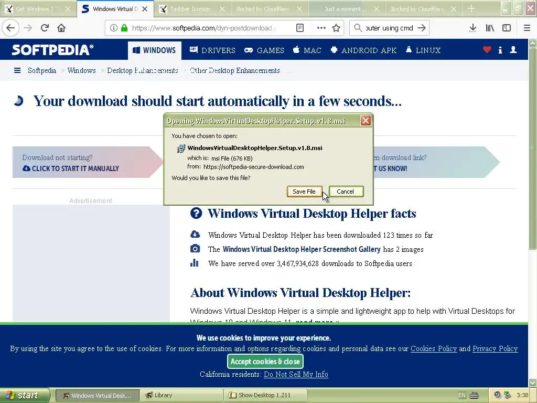Bookmark this page with the star

(336, 28)
